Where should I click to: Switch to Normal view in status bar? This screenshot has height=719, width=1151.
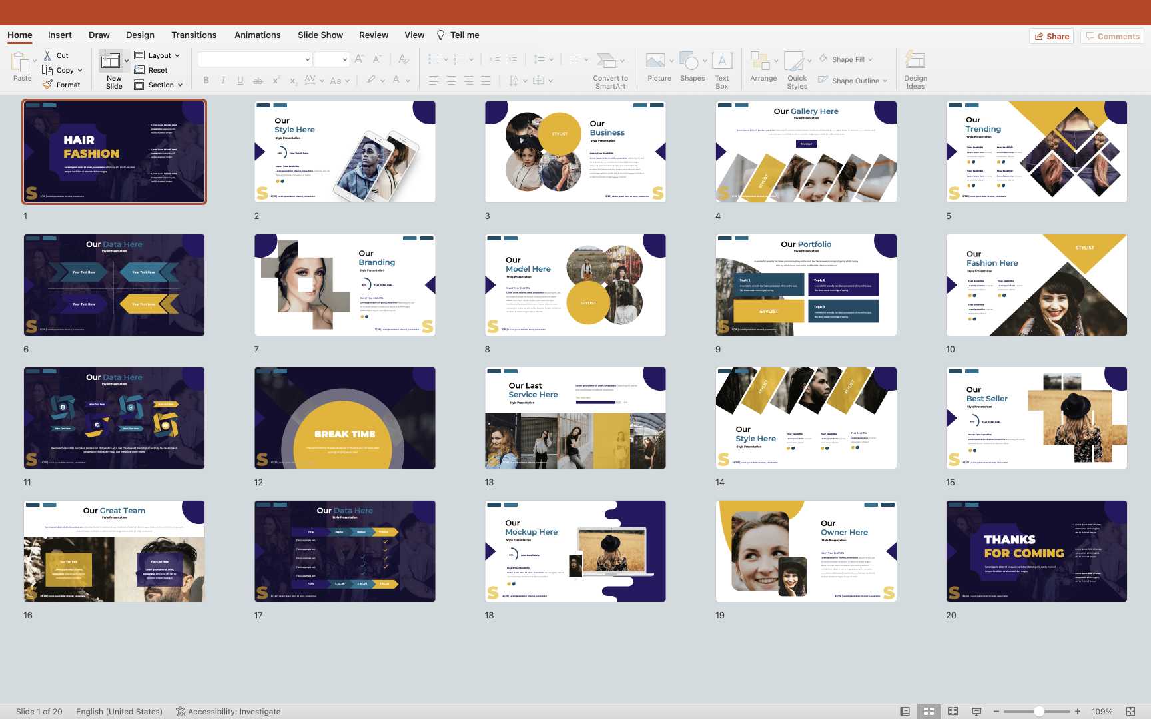click(905, 711)
